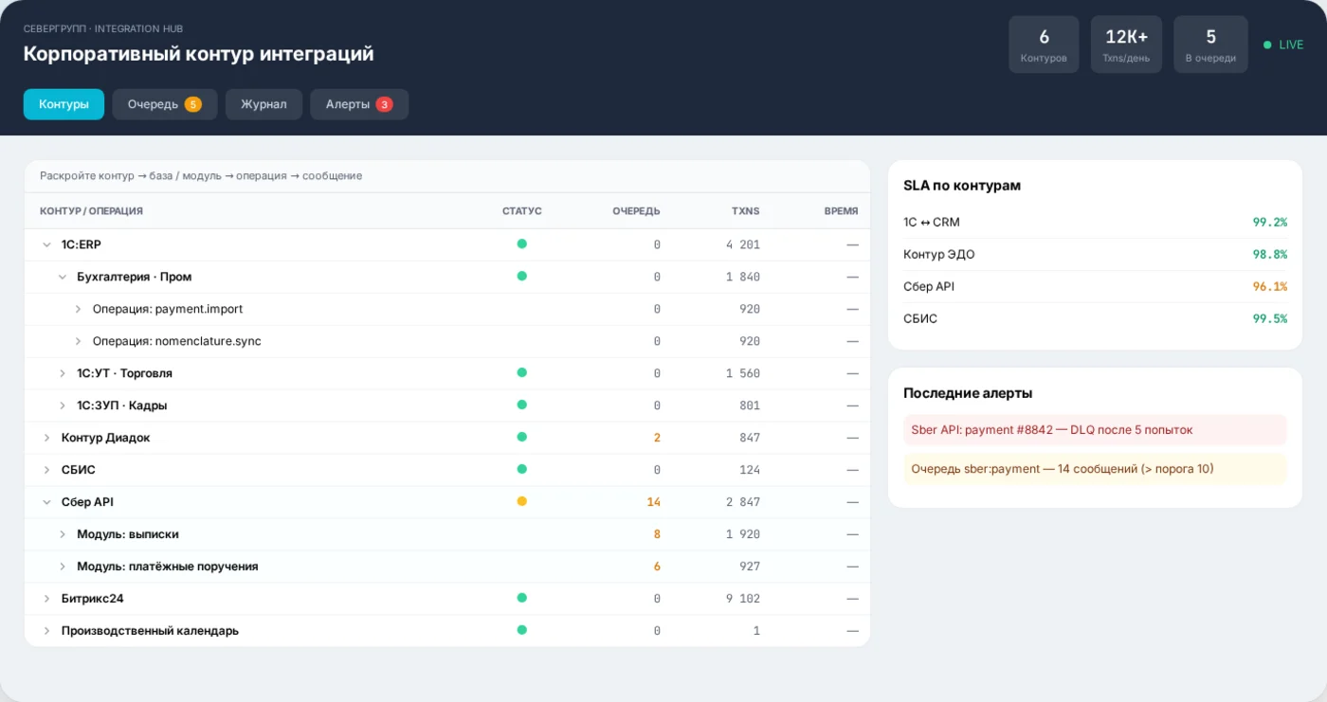Select the Контур ЭДО SLA entry
The image size is (1327, 702).
(x=1095, y=254)
